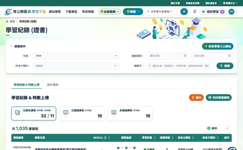Click the orange 提示 button
The height and width of the screenshot is (150, 243).
pos(196,98)
